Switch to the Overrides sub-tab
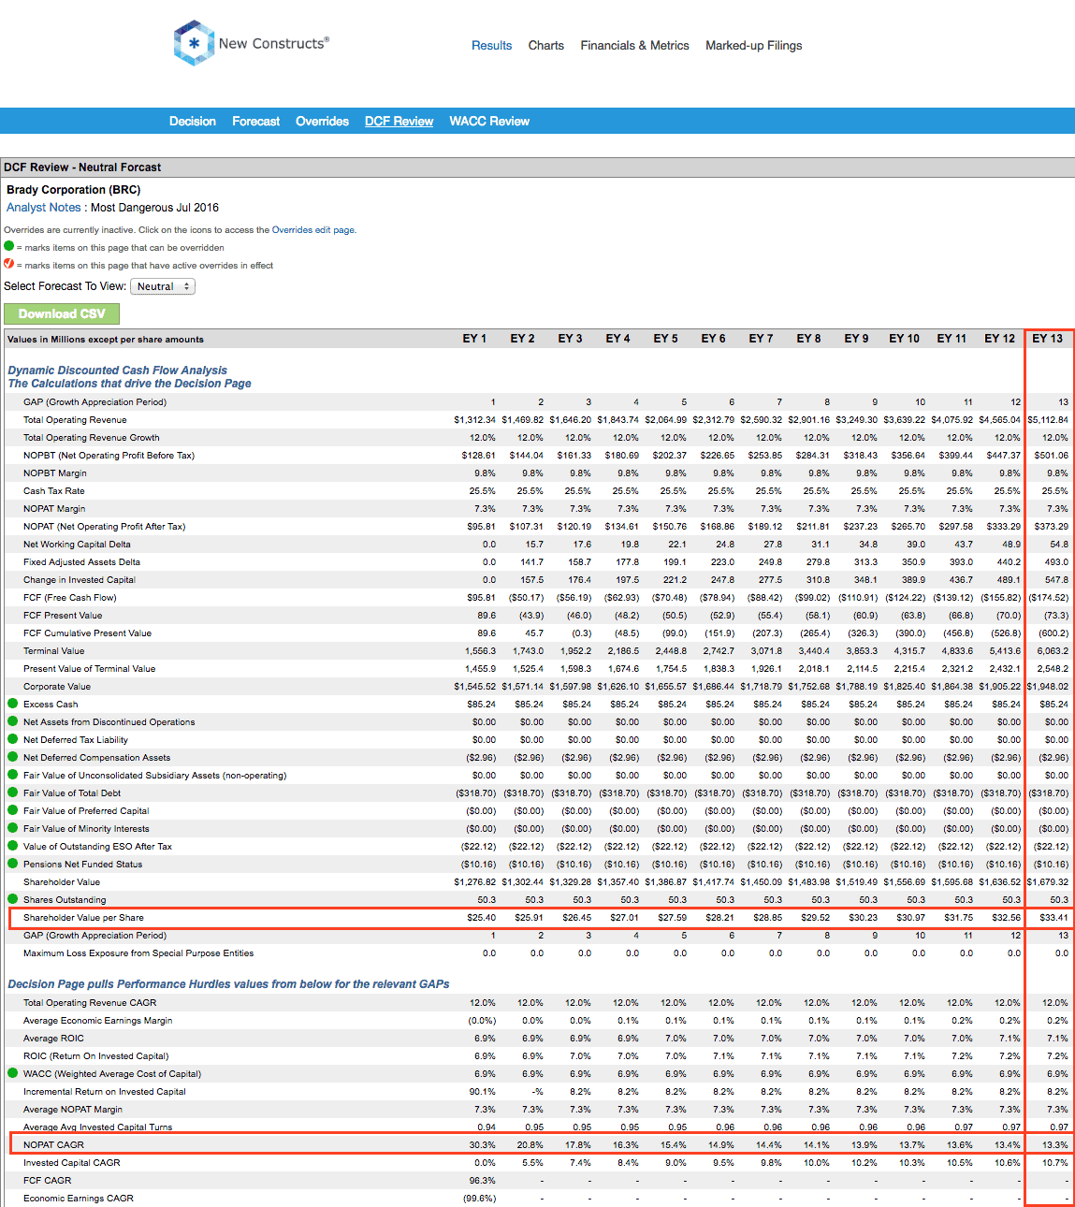 coord(323,121)
